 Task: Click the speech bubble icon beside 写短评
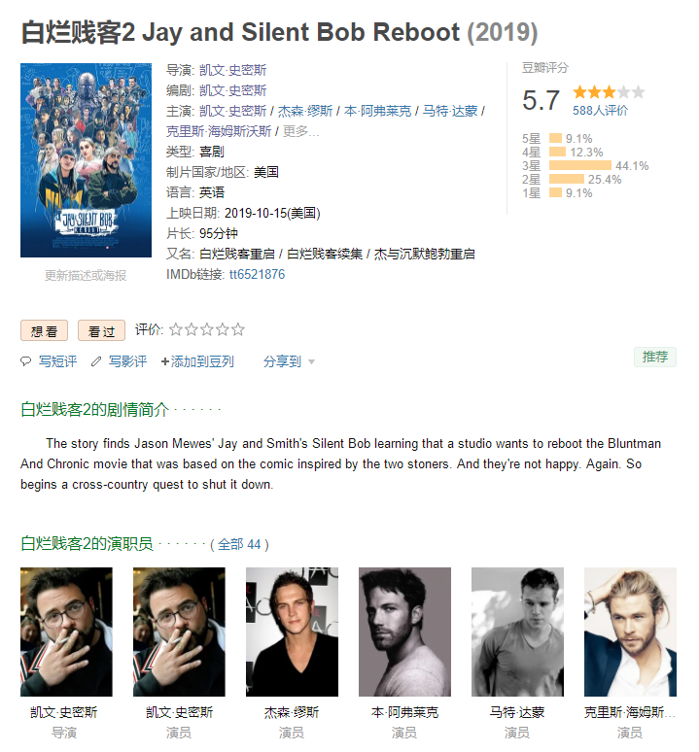26,361
